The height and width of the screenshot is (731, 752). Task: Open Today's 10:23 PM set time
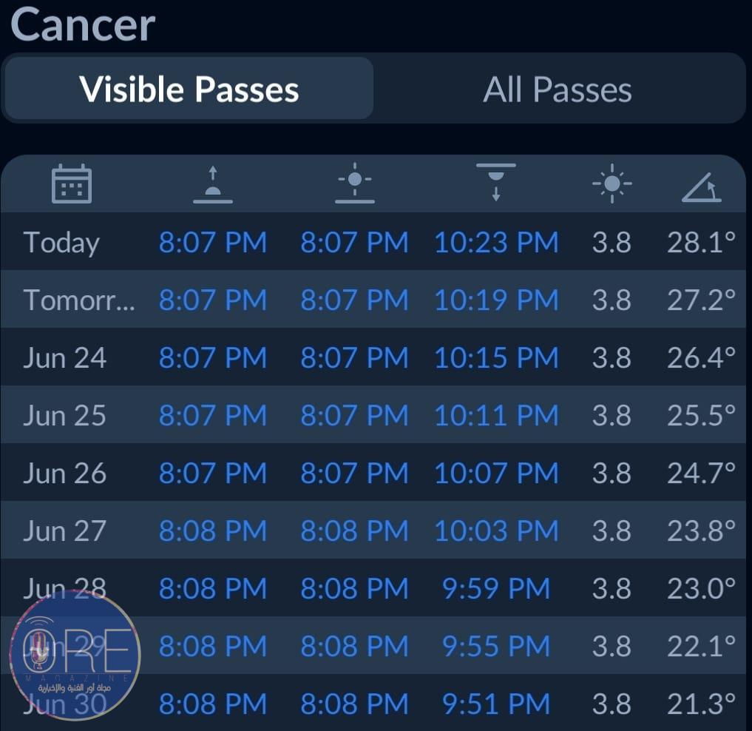(x=495, y=243)
